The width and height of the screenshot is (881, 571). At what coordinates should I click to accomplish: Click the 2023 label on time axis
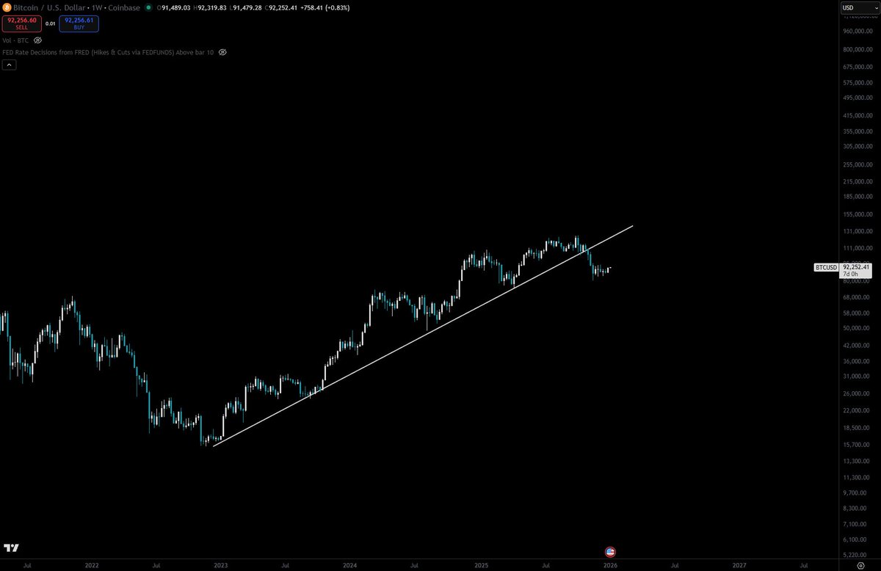221,566
